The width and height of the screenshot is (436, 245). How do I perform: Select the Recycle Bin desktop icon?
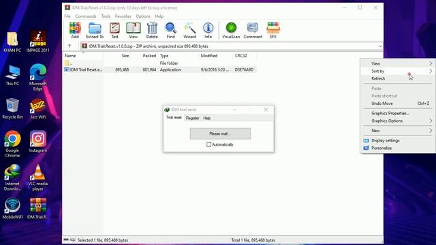tap(12, 109)
